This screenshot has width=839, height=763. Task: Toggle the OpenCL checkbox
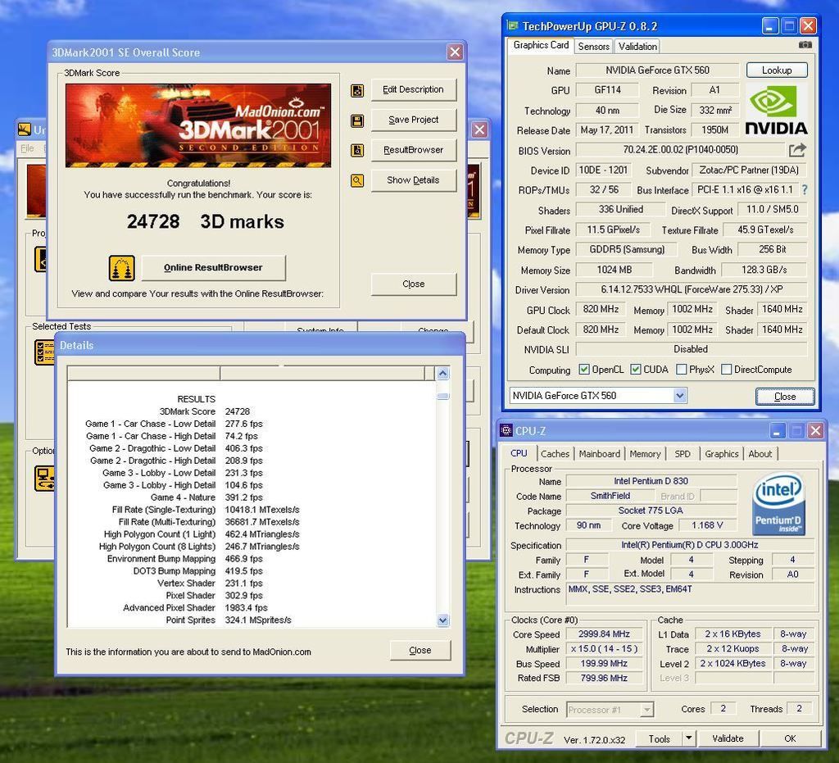[583, 369]
